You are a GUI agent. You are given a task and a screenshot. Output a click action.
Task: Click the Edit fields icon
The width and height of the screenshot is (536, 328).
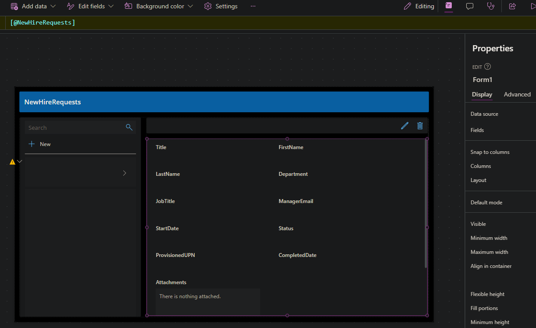(x=71, y=7)
